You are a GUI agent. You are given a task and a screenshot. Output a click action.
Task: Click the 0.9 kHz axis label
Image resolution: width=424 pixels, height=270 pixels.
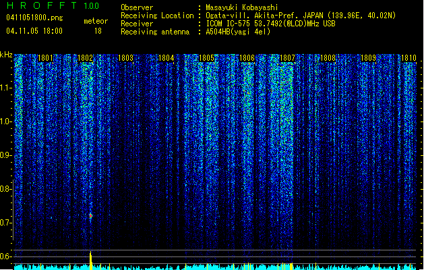pyautogui.click(x=5, y=155)
